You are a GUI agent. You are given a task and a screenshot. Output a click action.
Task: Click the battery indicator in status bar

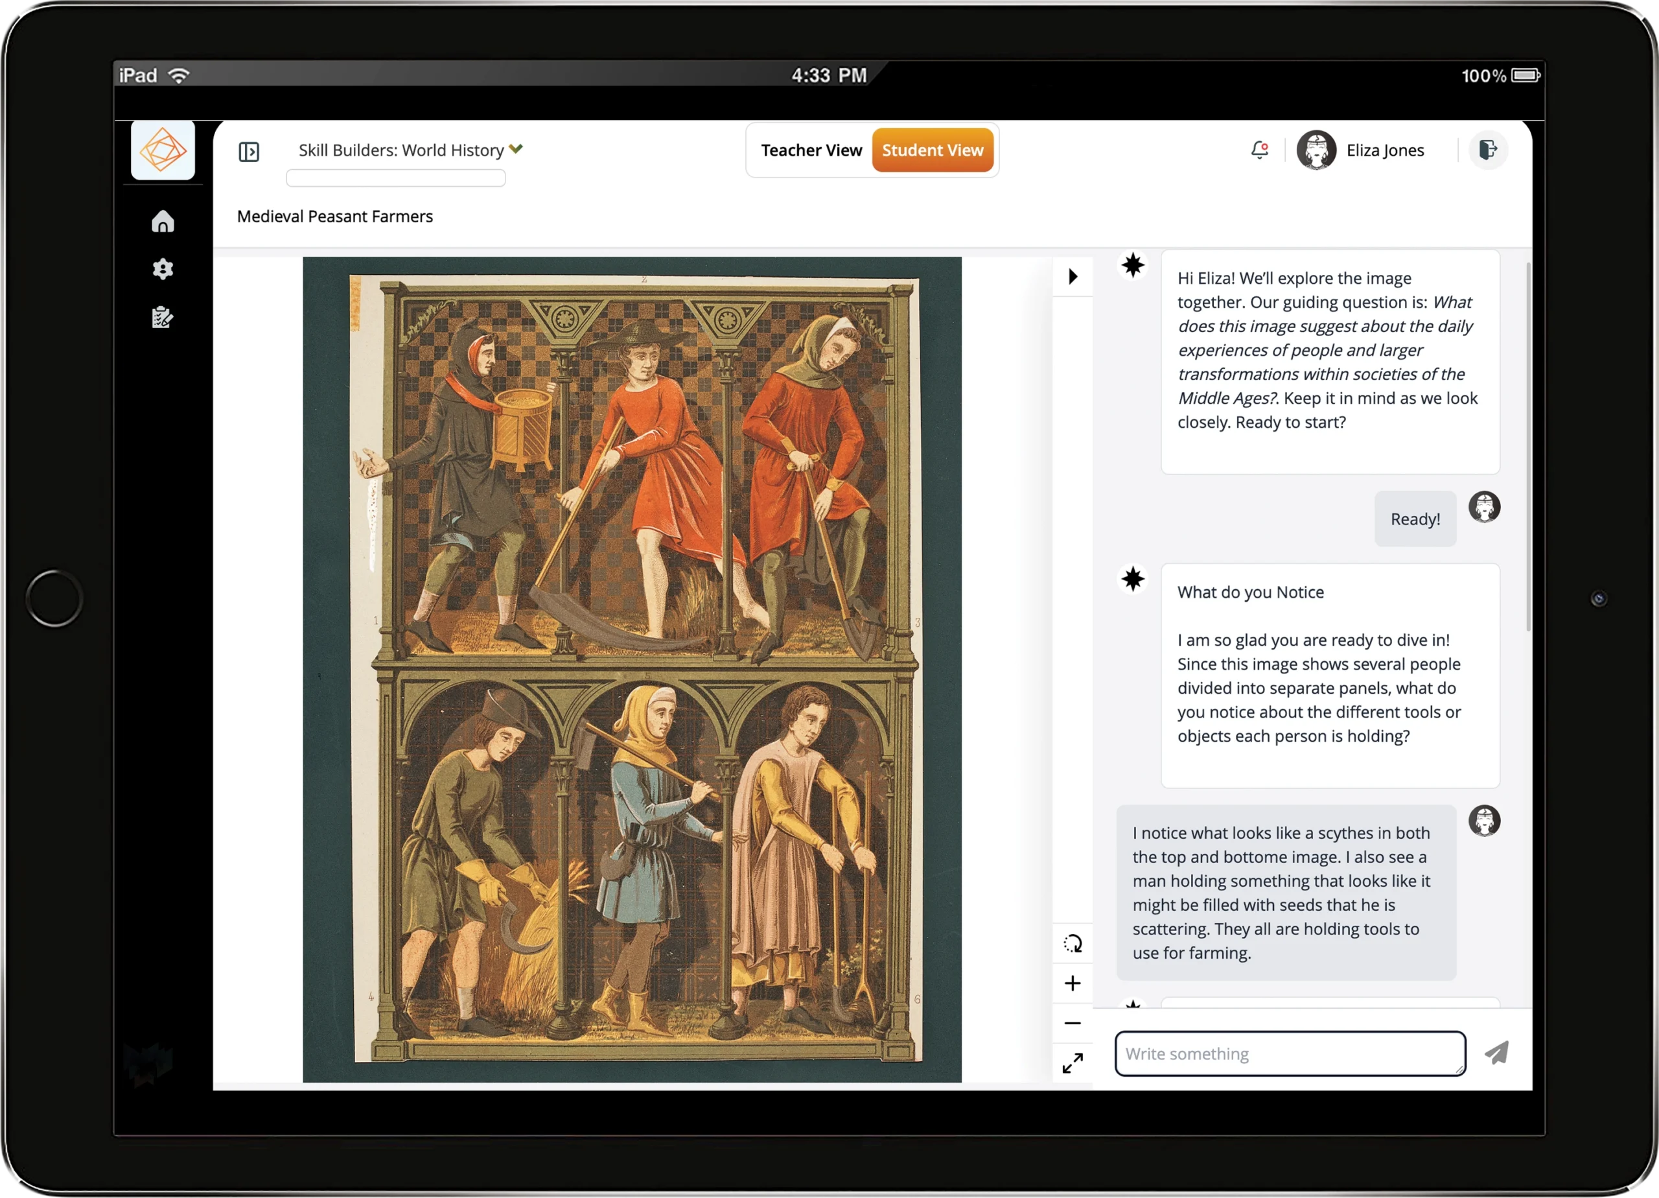click(x=1526, y=75)
